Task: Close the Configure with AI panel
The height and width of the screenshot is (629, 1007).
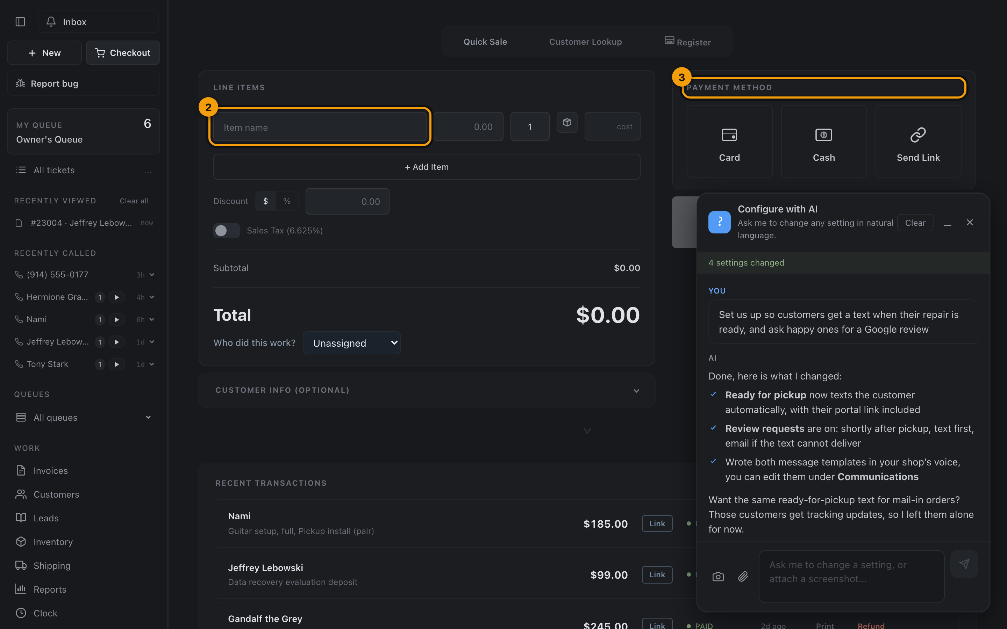Action: click(970, 223)
